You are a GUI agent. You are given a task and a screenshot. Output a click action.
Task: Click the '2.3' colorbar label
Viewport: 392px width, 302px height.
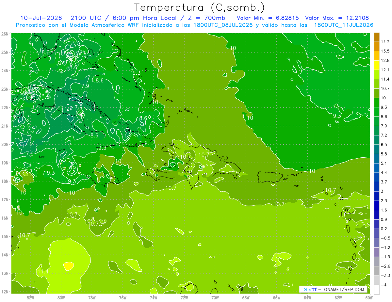click(x=384, y=201)
